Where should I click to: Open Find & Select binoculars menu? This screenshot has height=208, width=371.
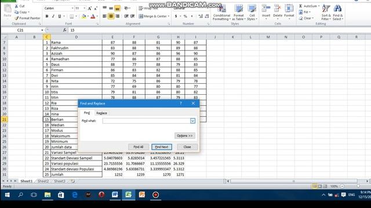tap(337, 13)
